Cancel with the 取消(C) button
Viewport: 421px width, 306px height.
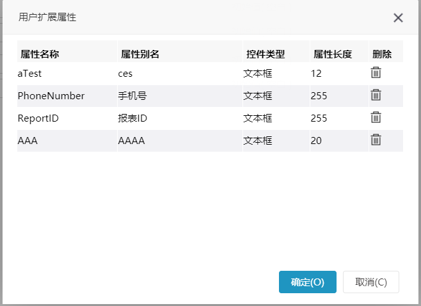tap(371, 282)
